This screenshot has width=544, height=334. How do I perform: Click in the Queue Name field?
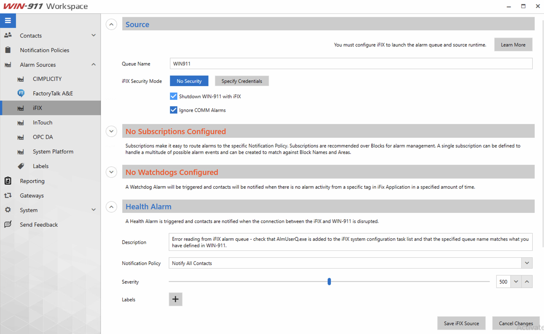[351, 63]
